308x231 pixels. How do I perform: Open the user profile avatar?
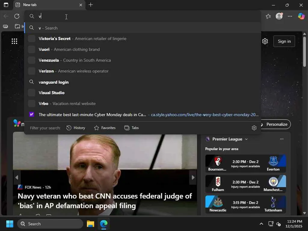(279, 16)
